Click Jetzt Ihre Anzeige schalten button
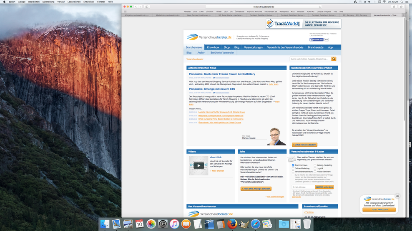The width and height of the screenshot is (412, 231). click(x=256, y=189)
